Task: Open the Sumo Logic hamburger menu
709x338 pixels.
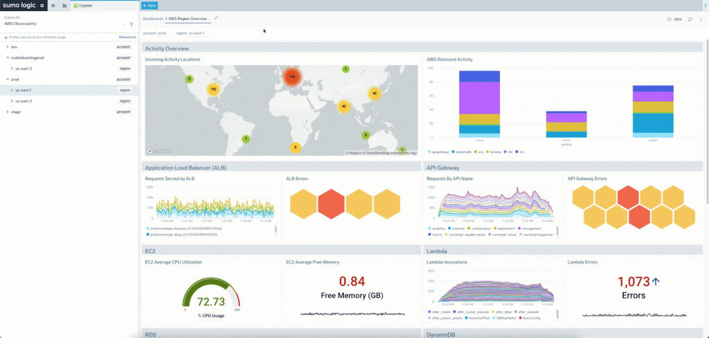Action: 42,6
